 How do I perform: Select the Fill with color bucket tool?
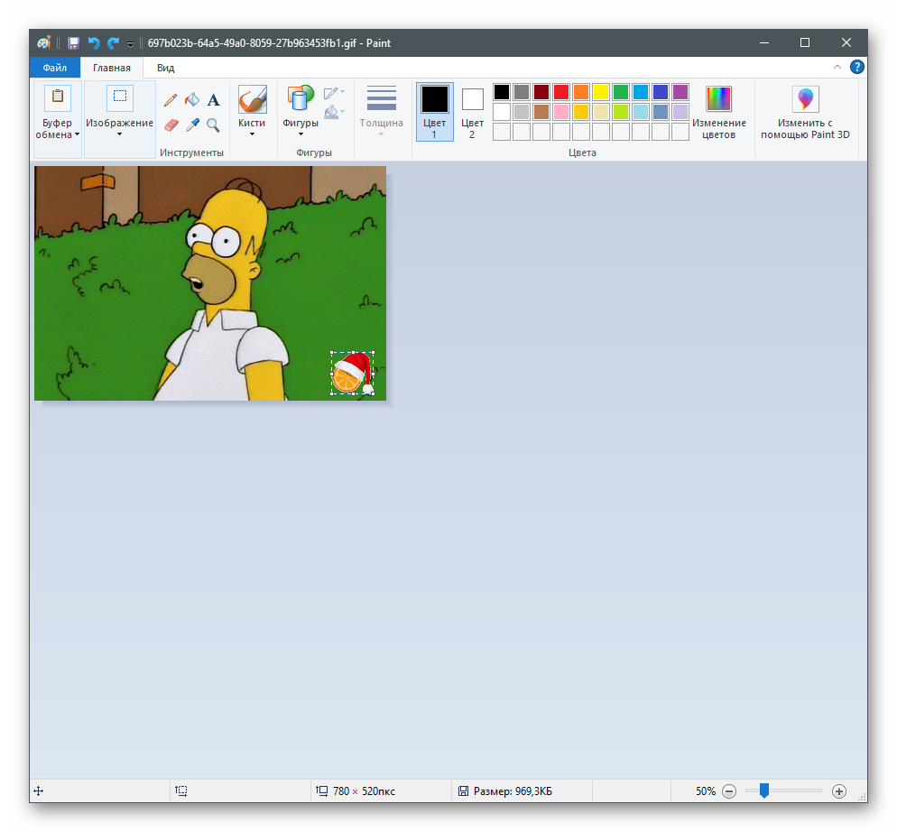[192, 100]
